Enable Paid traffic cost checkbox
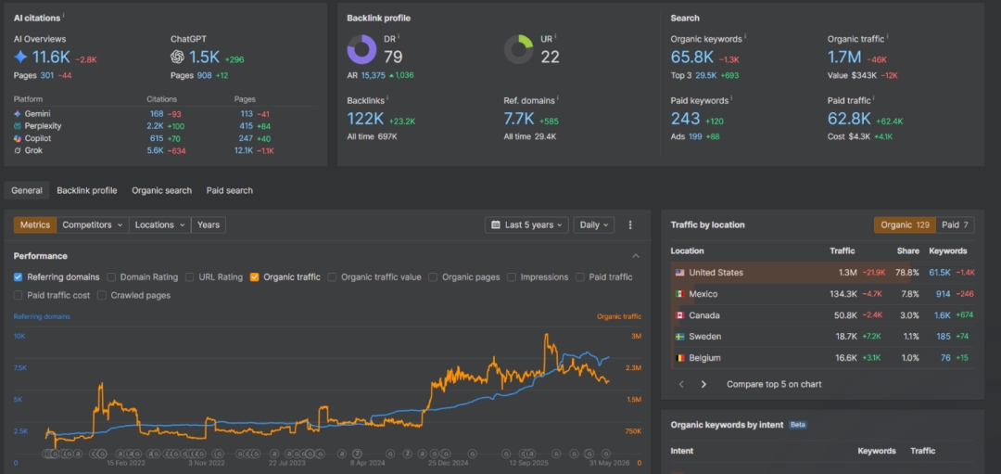Screen dimensions: 1001x474 tap(18, 296)
